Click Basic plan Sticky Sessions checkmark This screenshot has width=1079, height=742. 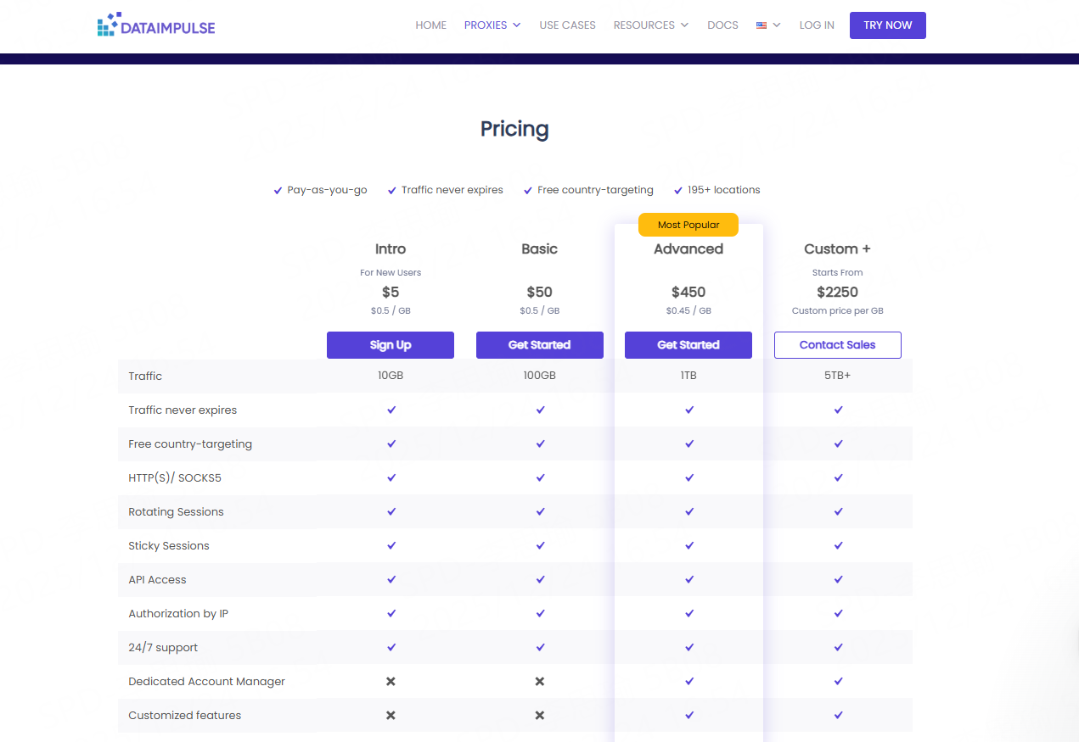coord(540,545)
